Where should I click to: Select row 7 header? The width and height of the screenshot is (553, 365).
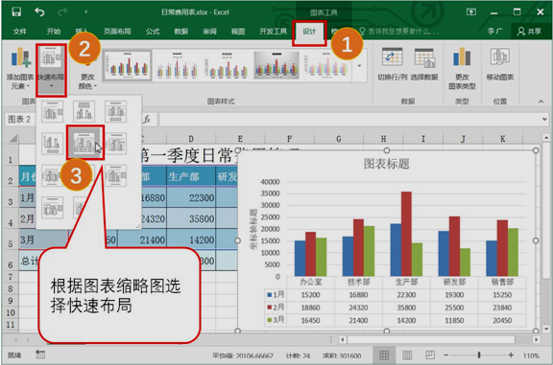pyautogui.click(x=11, y=277)
